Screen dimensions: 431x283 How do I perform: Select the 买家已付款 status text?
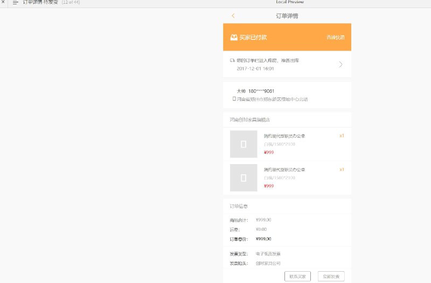(253, 37)
